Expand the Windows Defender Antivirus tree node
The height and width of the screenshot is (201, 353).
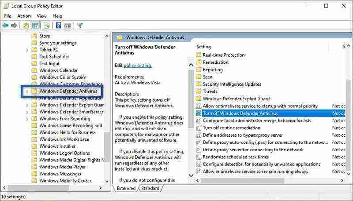27,91
